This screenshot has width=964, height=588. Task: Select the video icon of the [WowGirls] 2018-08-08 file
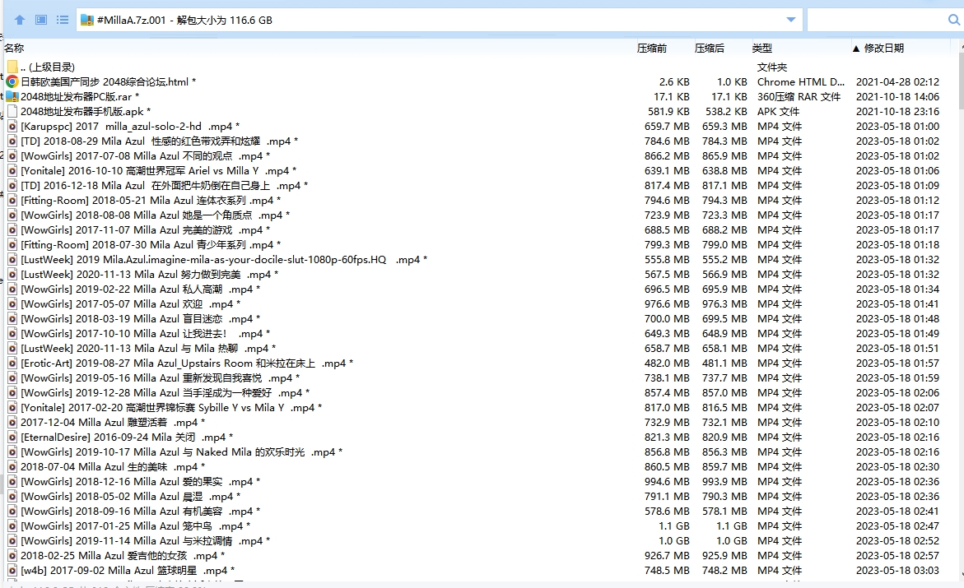coord(12,215)
